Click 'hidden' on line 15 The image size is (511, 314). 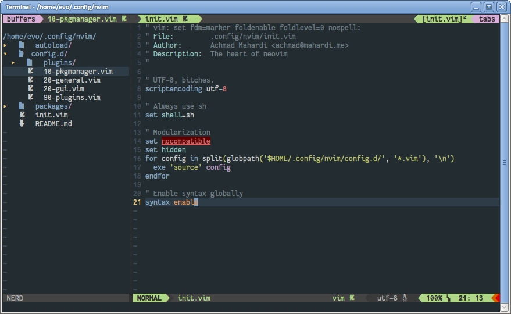pos(174,149)
